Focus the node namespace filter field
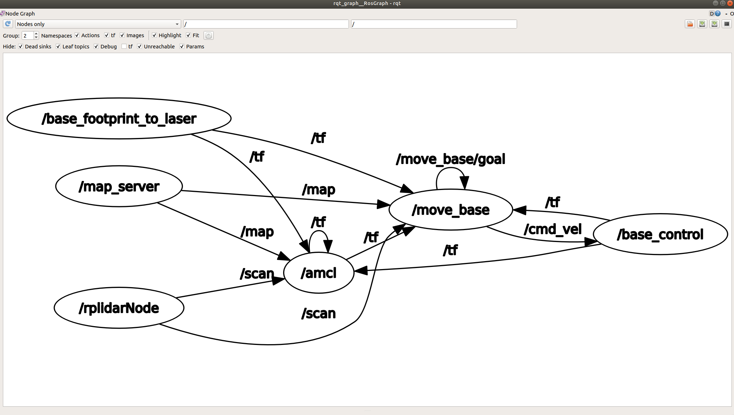Viewport: 734px width, 415px height. [x=266, y=24]
